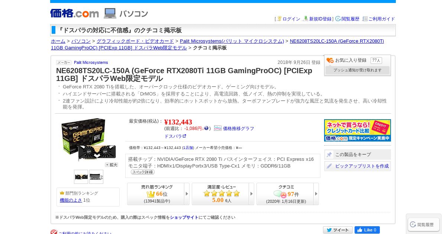Open the ドスパラ shop link

(173, 136)
